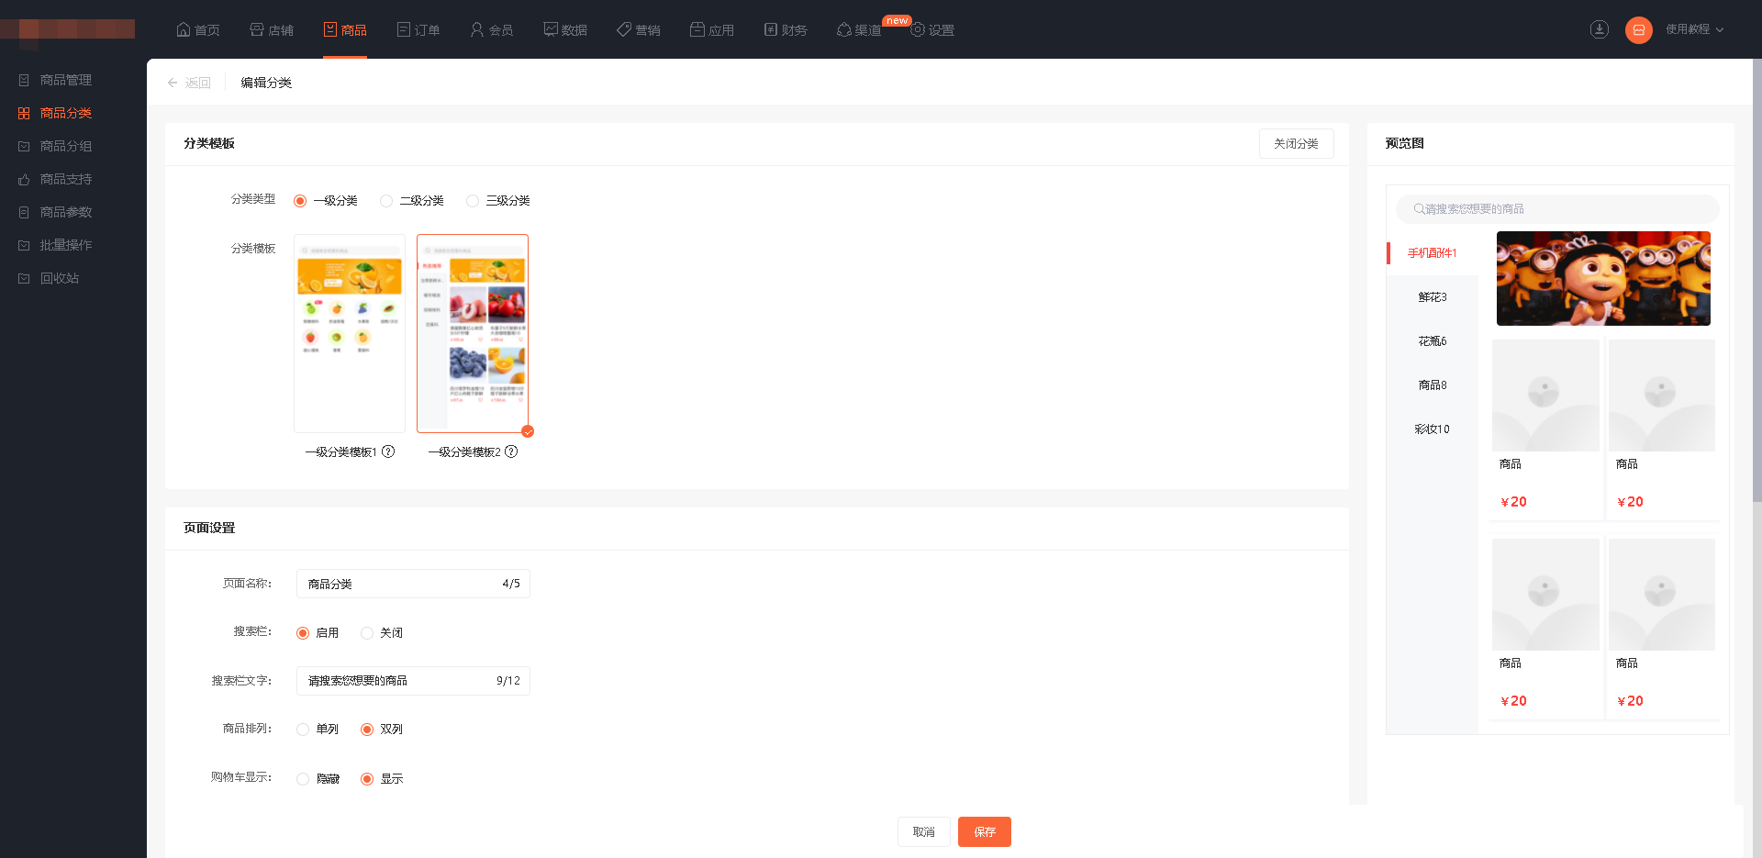Open help icon for 一级分类模板2
Screen dimensions: 1762x858
coord(511,451)
